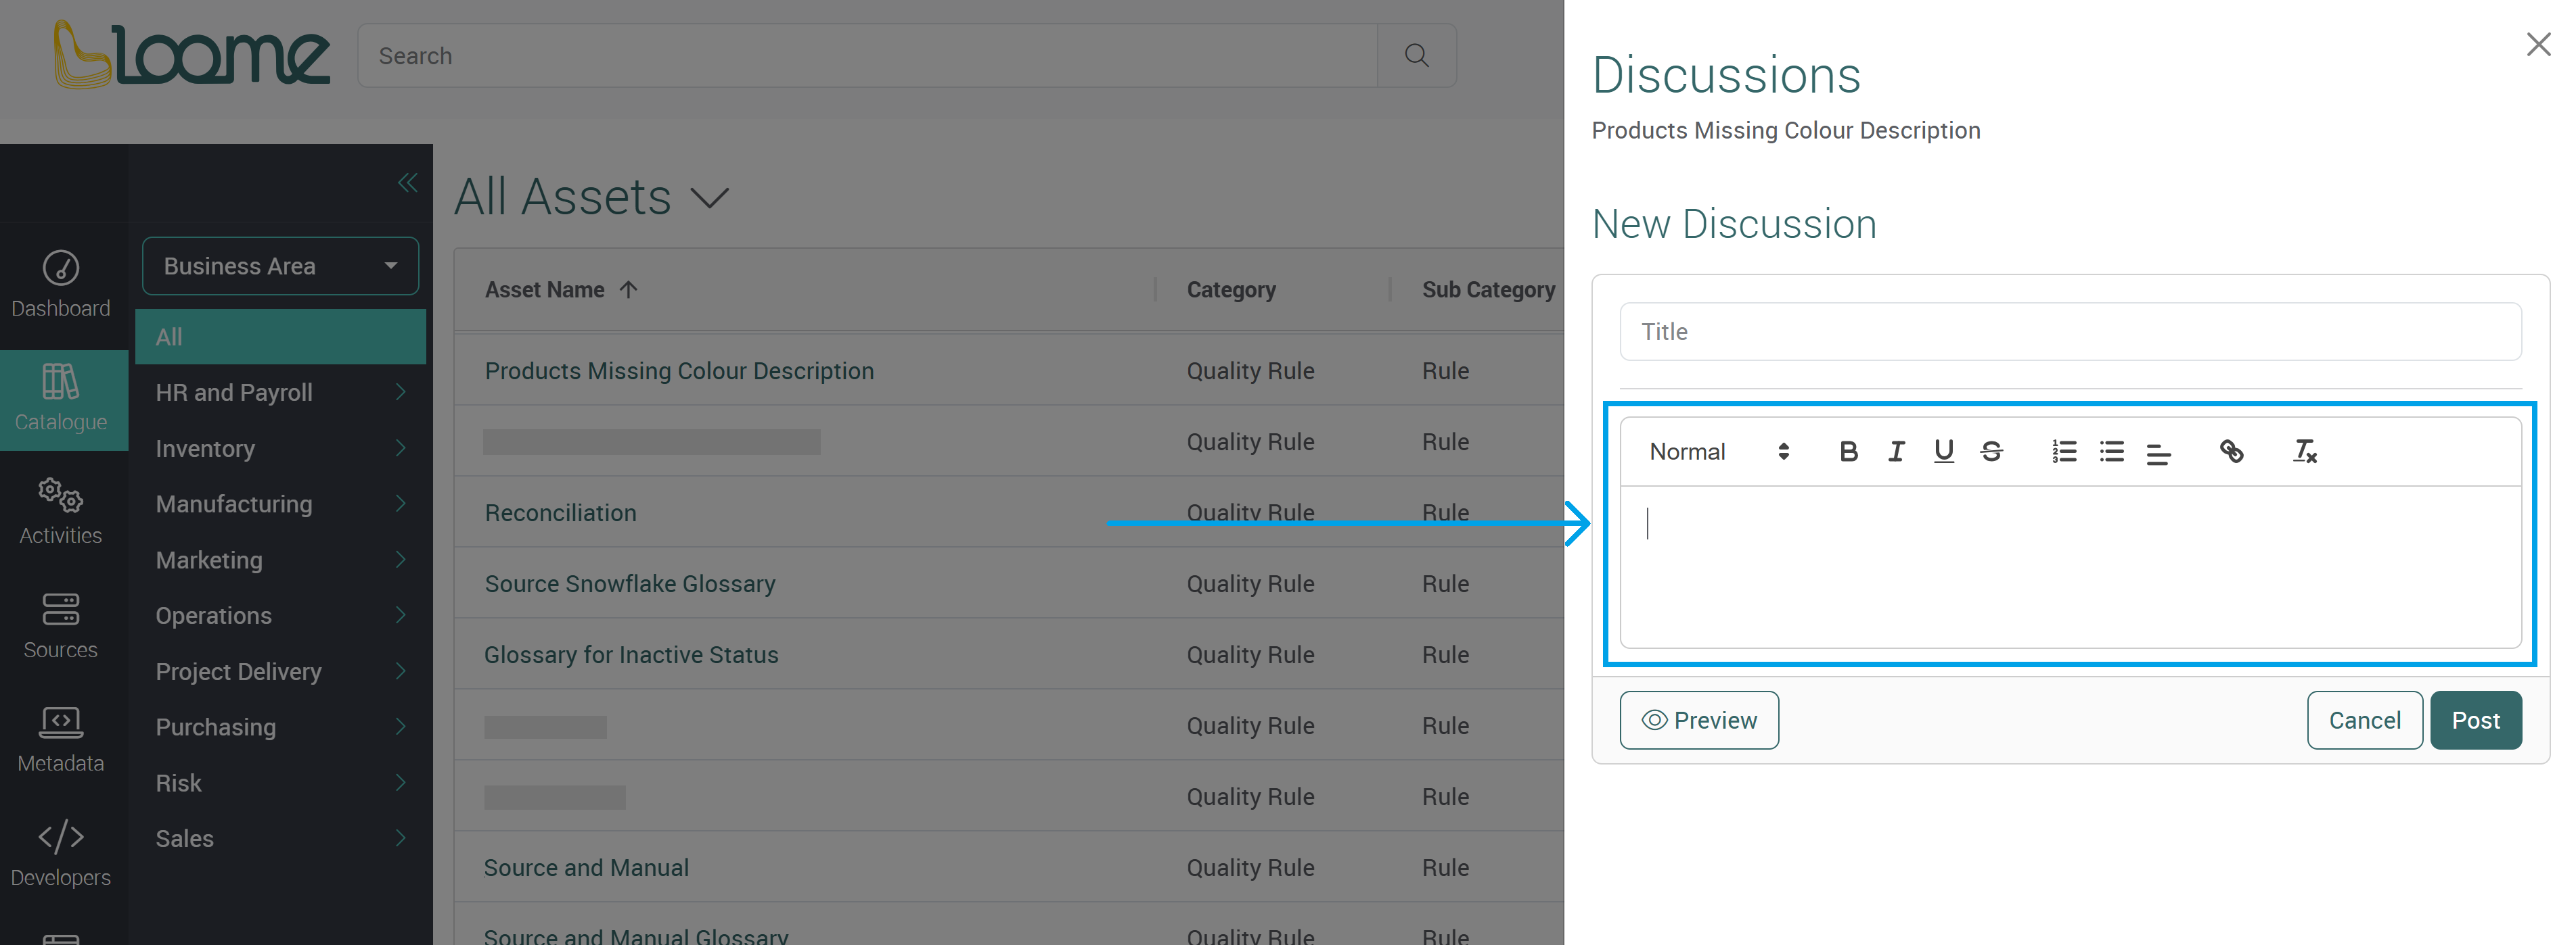
Task: Collapse the sidebar with double-chevron icon
Action: 407,183
